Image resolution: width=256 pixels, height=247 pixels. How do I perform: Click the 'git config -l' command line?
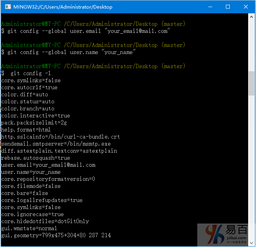(x=27, y=73)
